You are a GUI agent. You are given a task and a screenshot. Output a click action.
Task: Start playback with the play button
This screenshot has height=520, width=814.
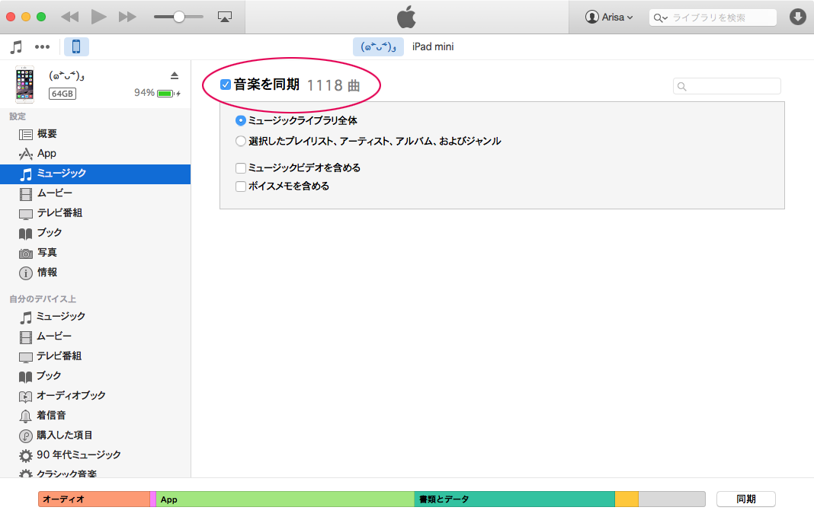[98, 17]
